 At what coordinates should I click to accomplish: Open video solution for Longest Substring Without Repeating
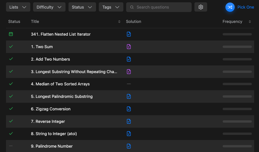point(129,72)
